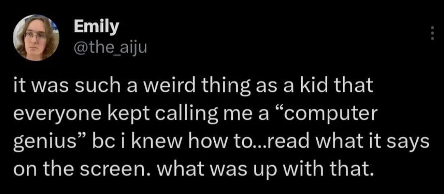Open the display name Emily profile link
This screenshot has height=194, width=444.
click(97, 27)
